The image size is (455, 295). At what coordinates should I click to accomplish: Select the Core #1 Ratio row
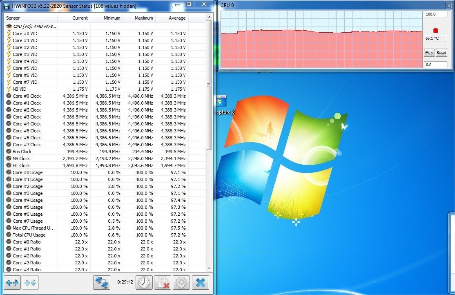click(x=105, y=249)
